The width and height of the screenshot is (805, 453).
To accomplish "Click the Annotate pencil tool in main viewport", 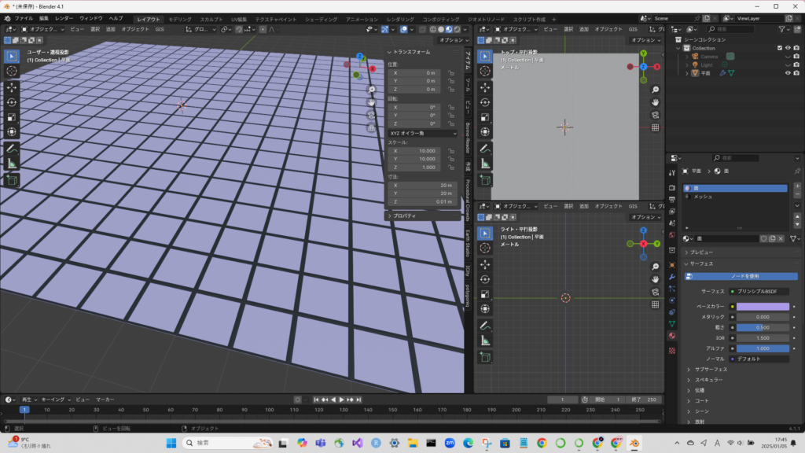I will pos(13,148).
